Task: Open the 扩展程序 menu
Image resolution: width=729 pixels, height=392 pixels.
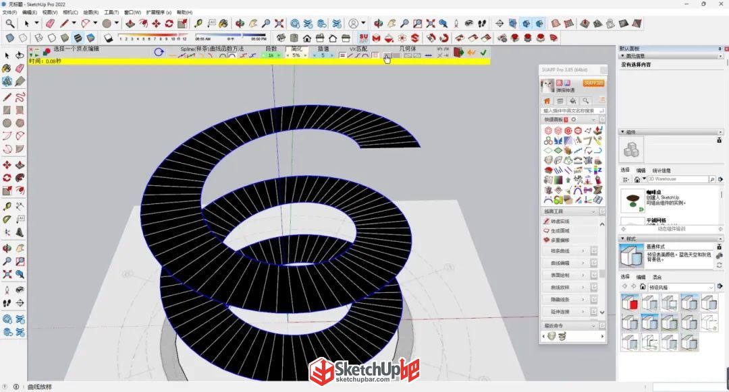Action: coord(159,13)
